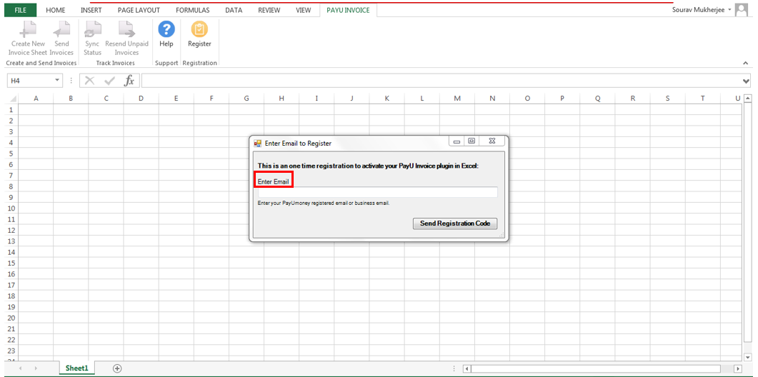Switch to the DATA tab

click(234, 10)
